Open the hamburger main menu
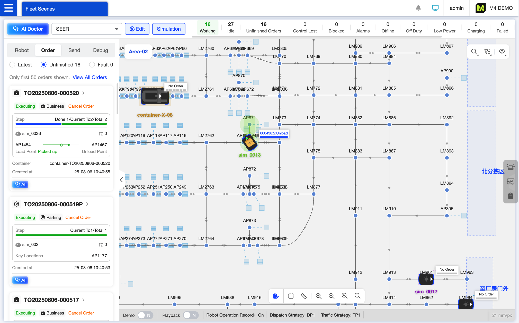Image resolution: width=519 pixels, height=323 pixels. [8, 8]
